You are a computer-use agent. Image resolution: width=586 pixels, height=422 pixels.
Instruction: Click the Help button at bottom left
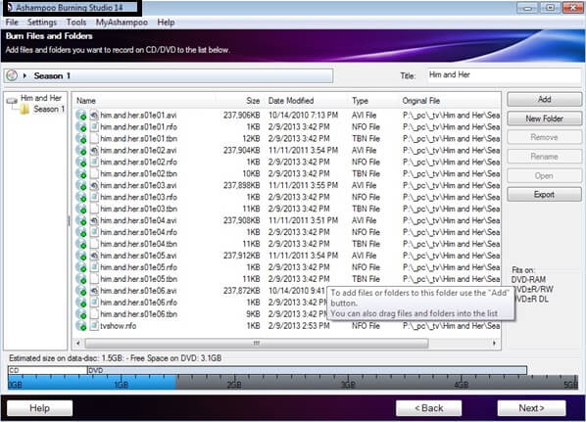(39, 408)
